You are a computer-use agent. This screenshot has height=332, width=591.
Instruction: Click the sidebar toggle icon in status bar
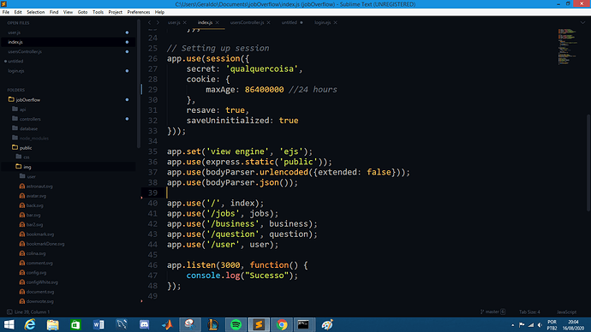(9, 311)
